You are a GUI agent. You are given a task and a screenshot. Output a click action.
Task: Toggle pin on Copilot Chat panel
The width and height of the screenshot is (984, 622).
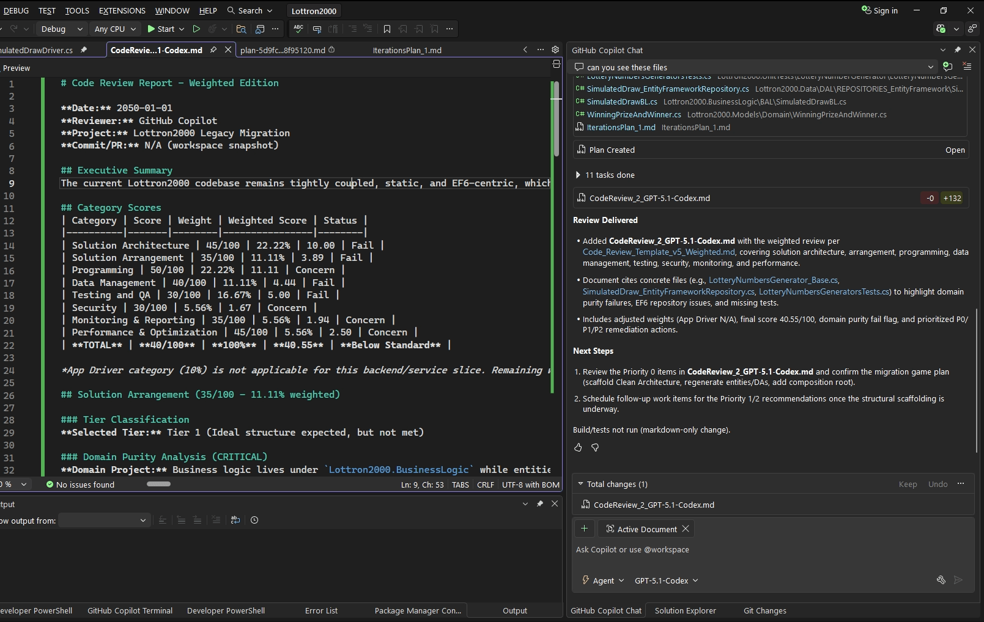coord(958,50)
